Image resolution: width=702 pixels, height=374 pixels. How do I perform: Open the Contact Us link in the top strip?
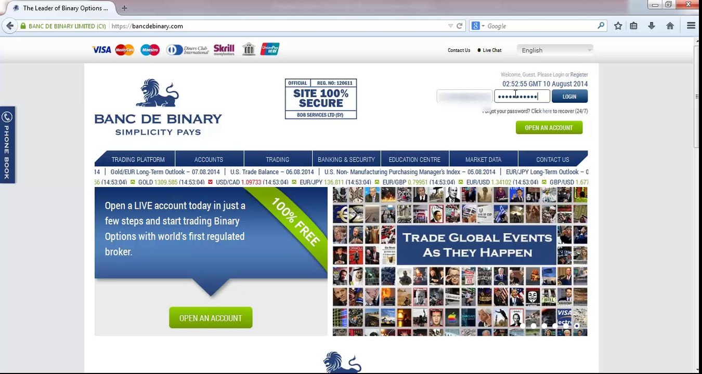click(x=459, y=50)
